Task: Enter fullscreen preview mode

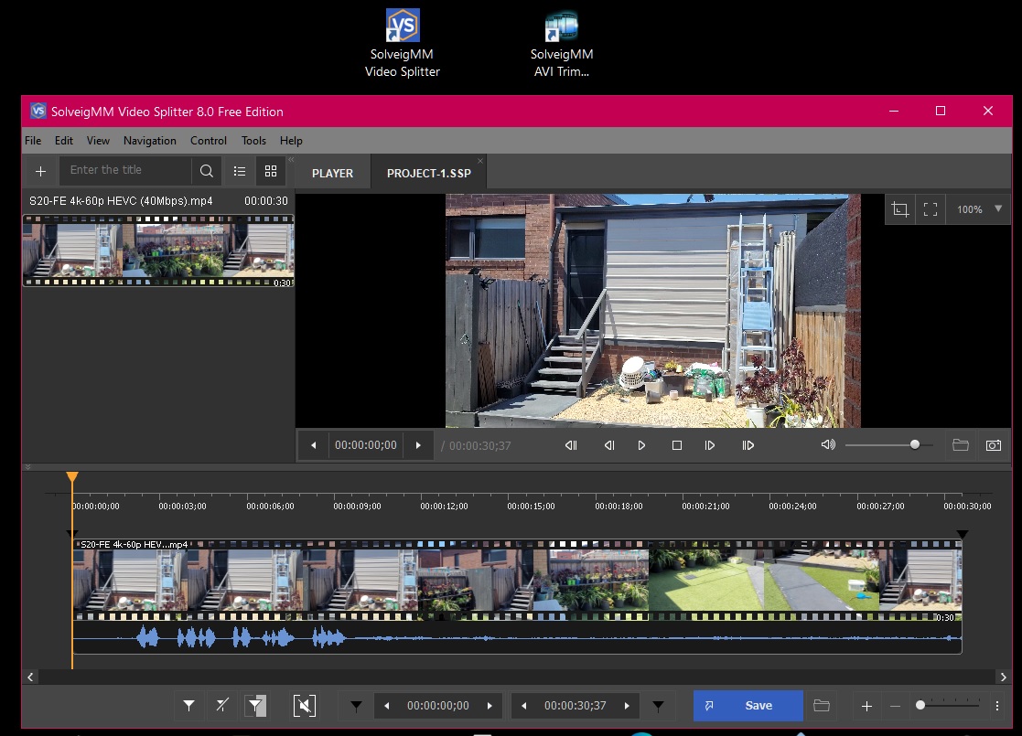Action: tap(931, 209)
